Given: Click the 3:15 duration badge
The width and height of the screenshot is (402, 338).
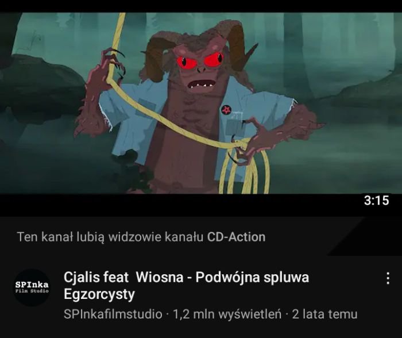Looking at the screenshot, I should tap(376, 201).
